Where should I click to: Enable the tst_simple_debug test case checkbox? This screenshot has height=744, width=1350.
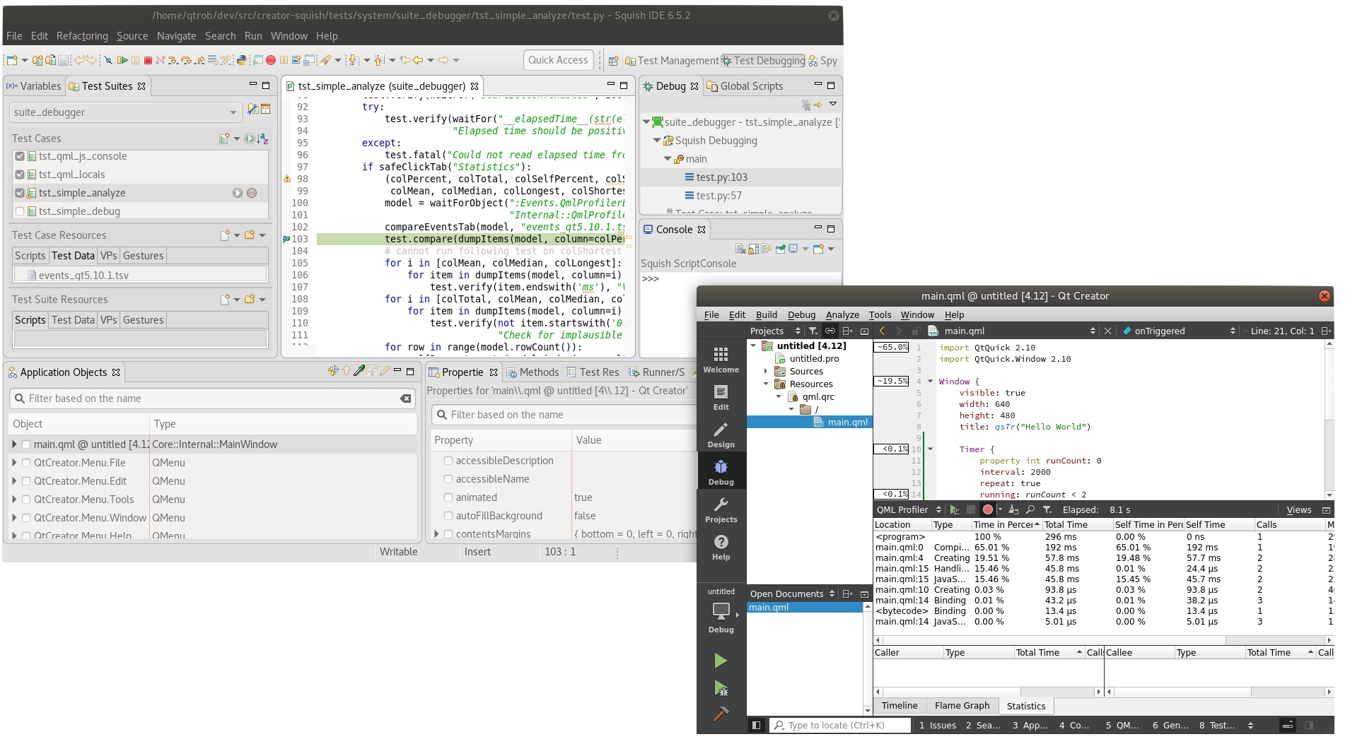tap(20, 211)
